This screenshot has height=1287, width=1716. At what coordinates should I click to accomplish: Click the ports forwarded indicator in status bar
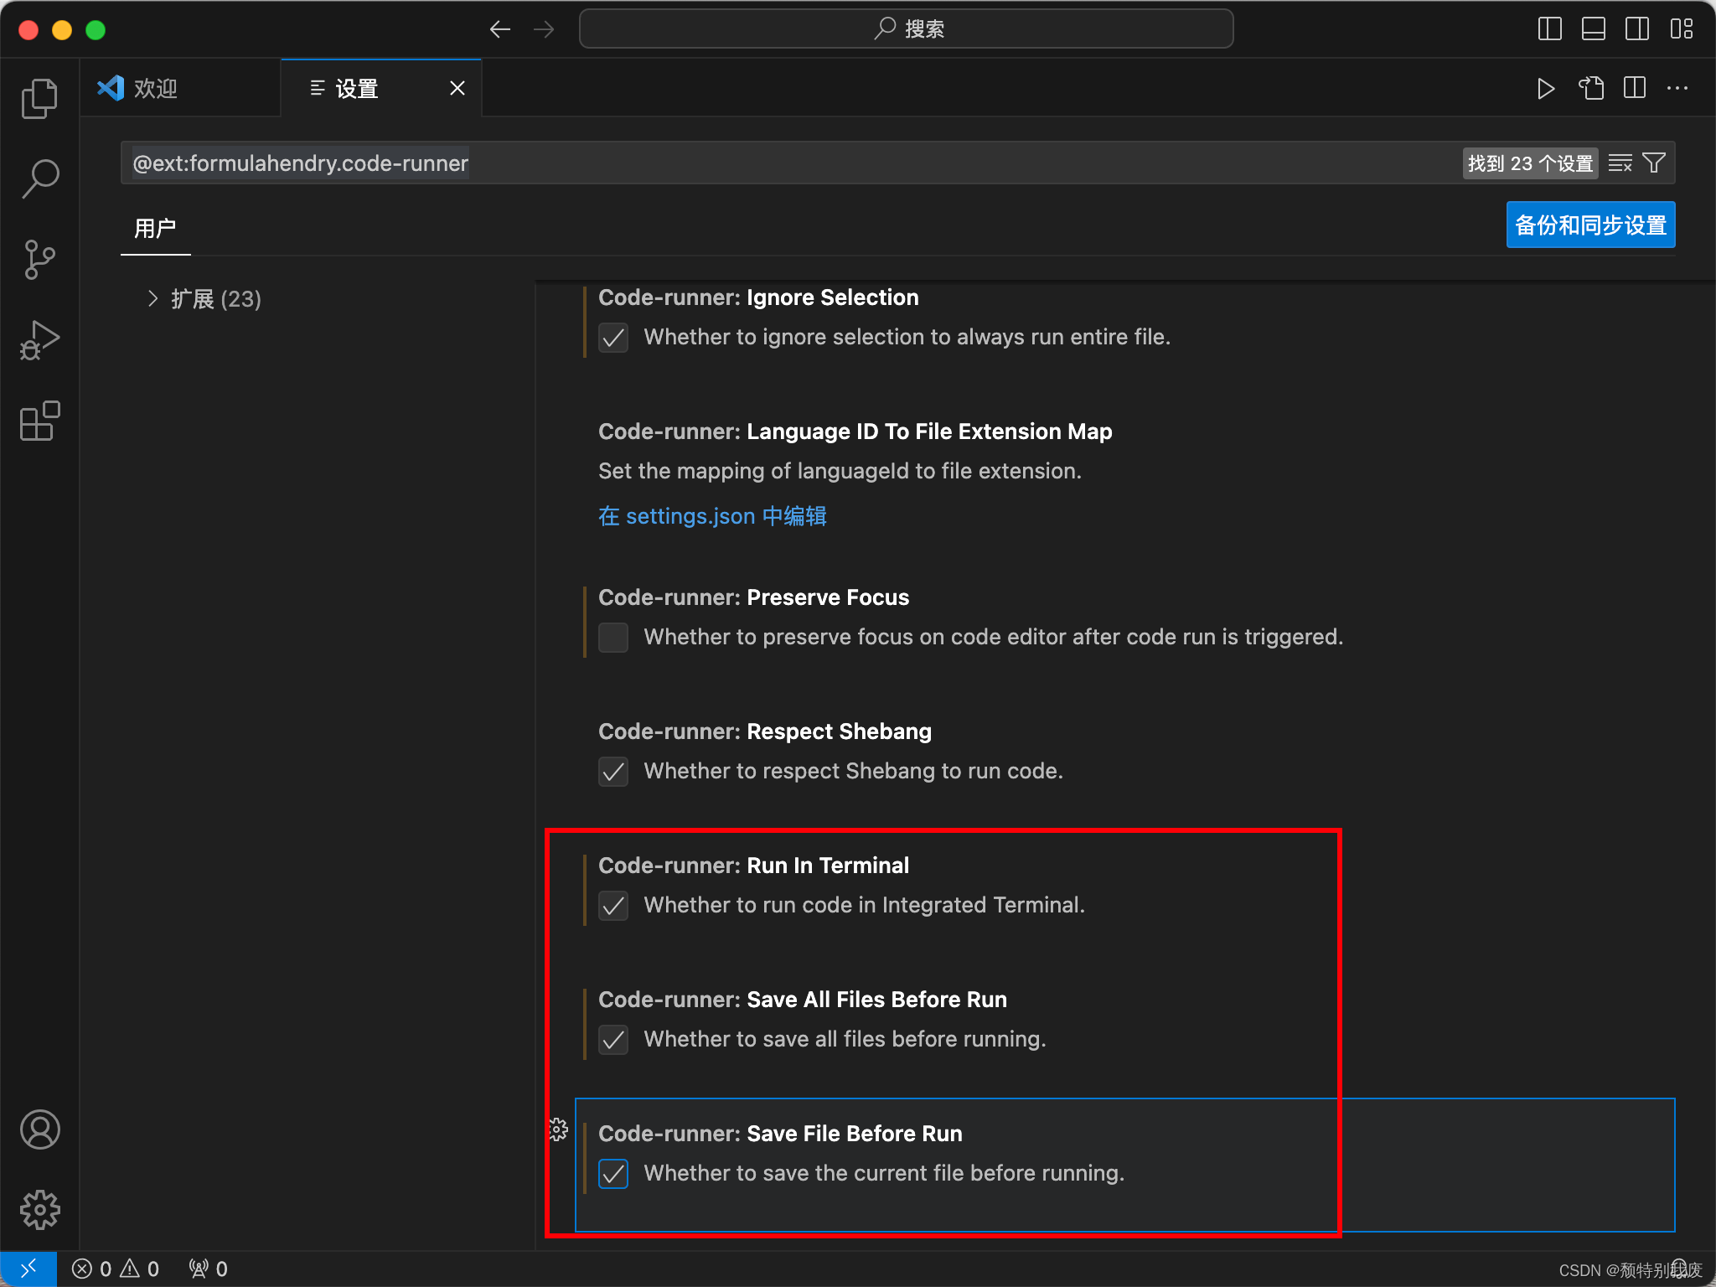click(x=208, y=1269)
